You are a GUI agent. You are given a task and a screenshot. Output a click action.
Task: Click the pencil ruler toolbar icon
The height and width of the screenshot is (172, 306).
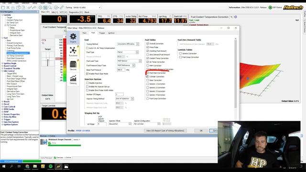pos(62,8)
